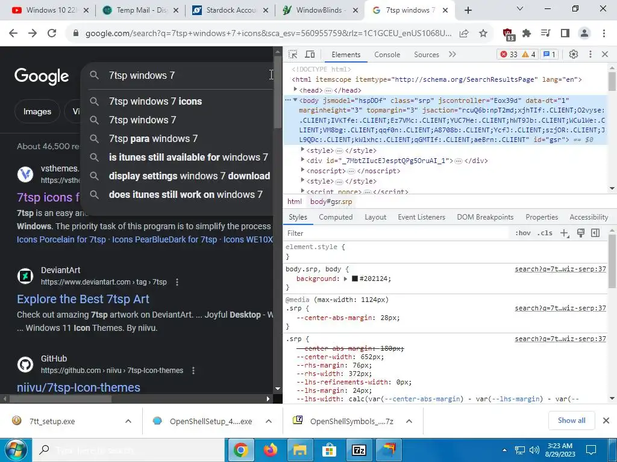Open the 7tt_setup.exe download options arrow
Viewport: 617px width, 462px height.
click(x=128, y=421)
